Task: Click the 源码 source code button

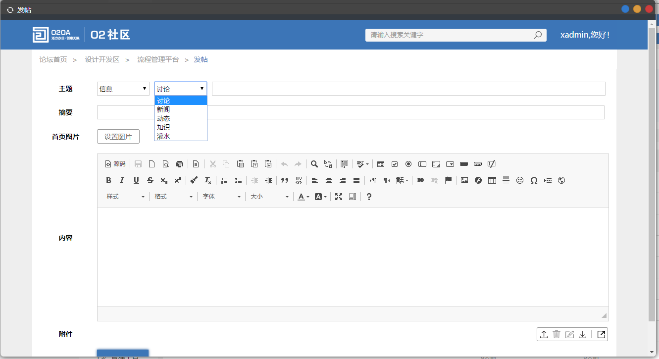Action: pyautogui.click(x=115, y=164)
